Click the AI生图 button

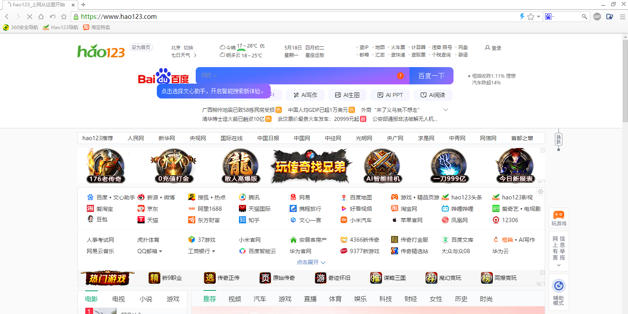click(347, 95)
